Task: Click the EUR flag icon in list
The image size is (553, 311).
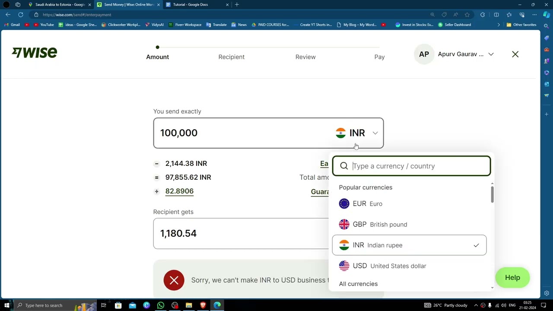Action: (344, 203)
